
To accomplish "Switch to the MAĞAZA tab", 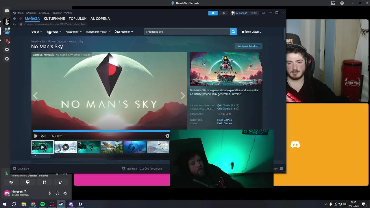I will 32,18.
